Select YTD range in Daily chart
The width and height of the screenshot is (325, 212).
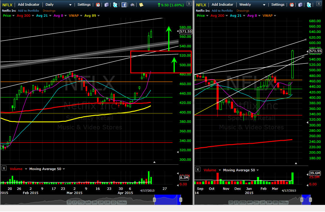(81, 202)
